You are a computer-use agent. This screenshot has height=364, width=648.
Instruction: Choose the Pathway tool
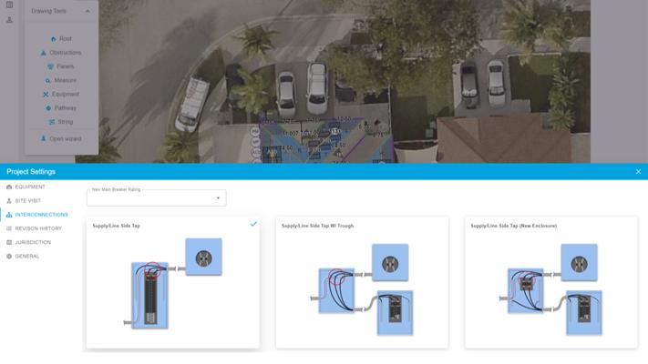point(61,107)
